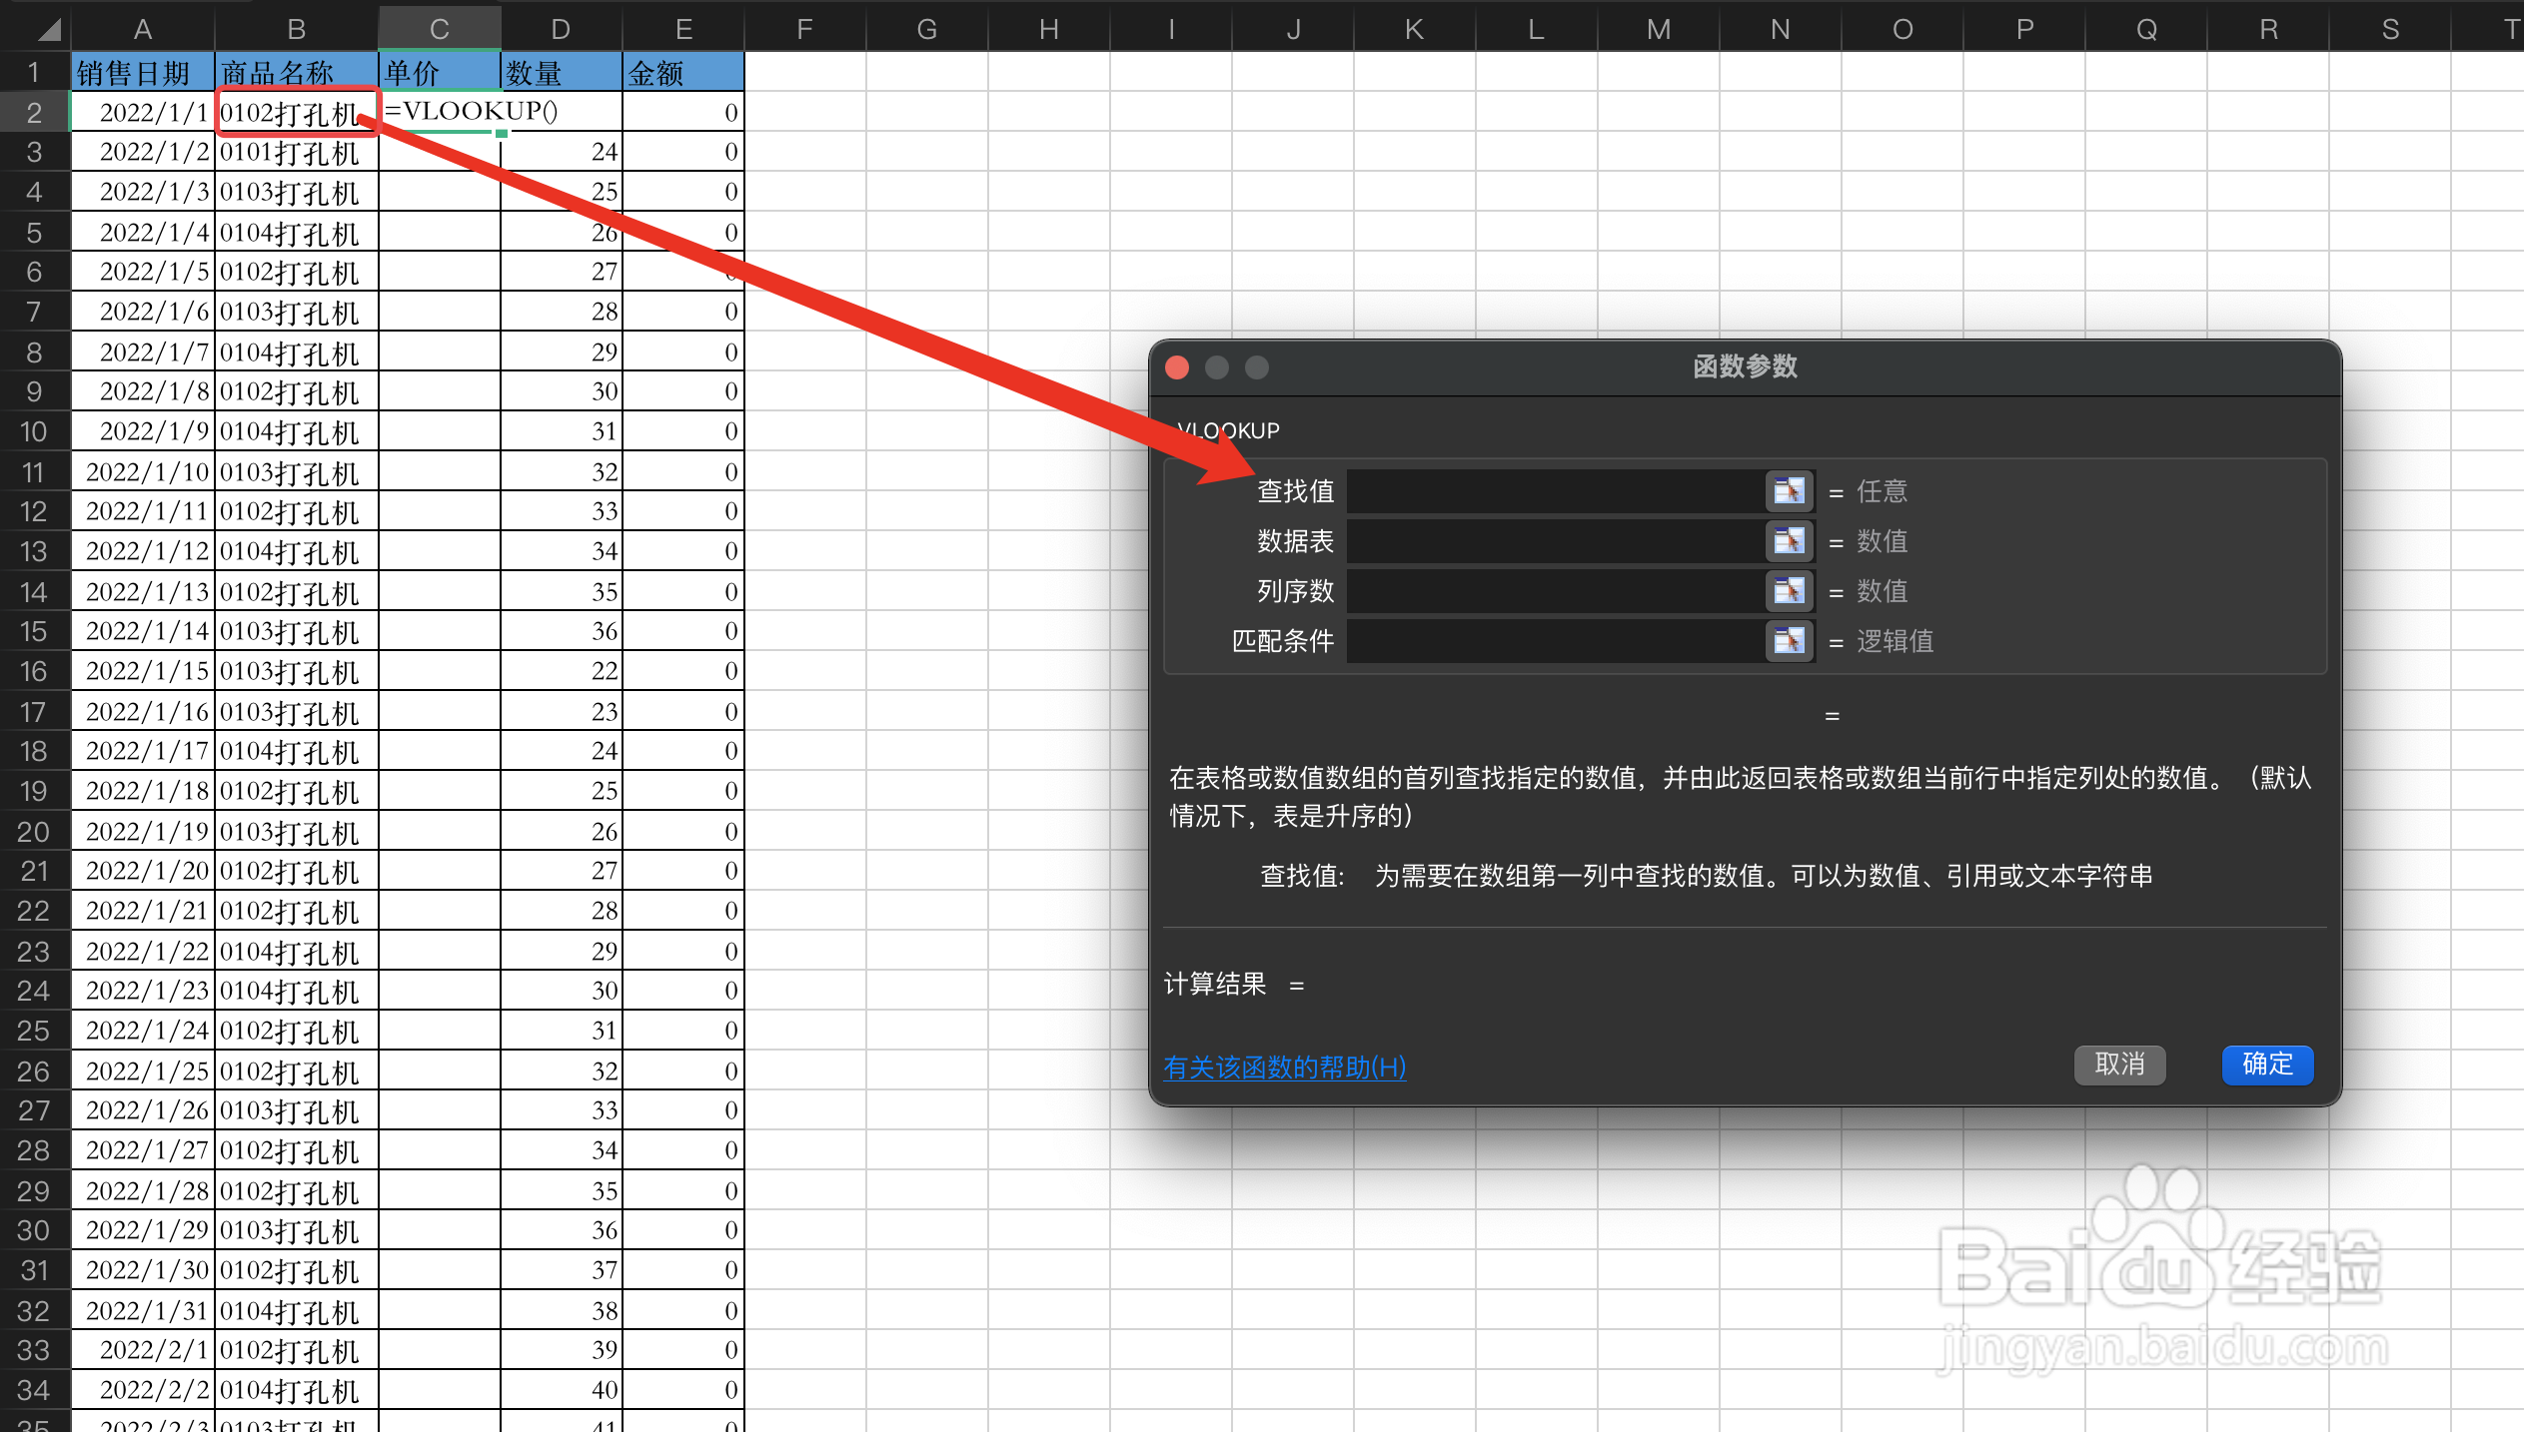Select column E header
Image resolution: width=2524 pixels, height=1432 pixels.
[683, 29]
